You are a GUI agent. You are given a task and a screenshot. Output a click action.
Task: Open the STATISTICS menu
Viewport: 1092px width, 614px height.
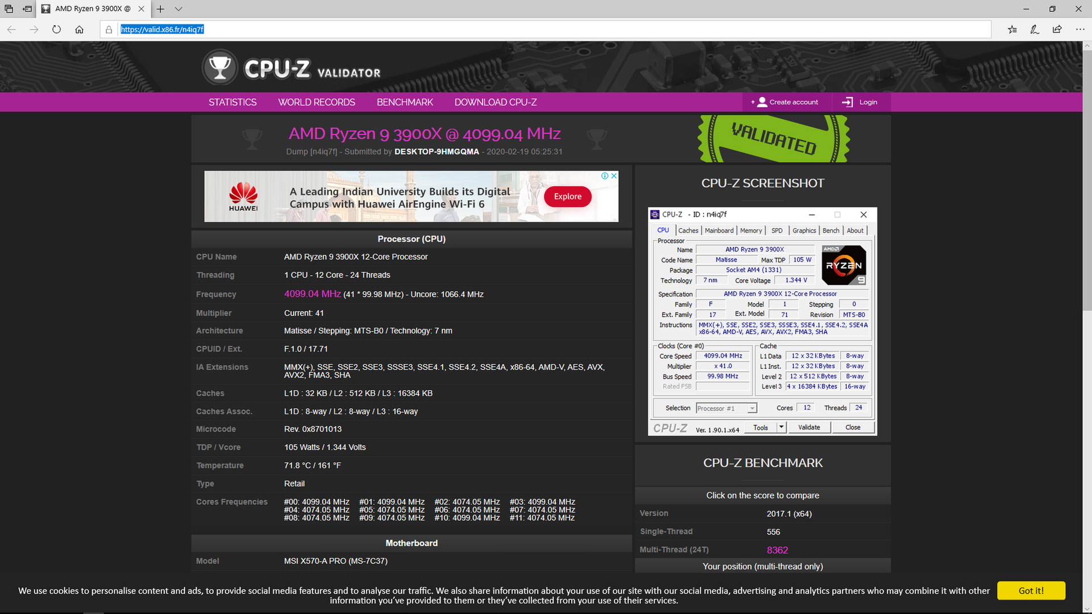233,102
